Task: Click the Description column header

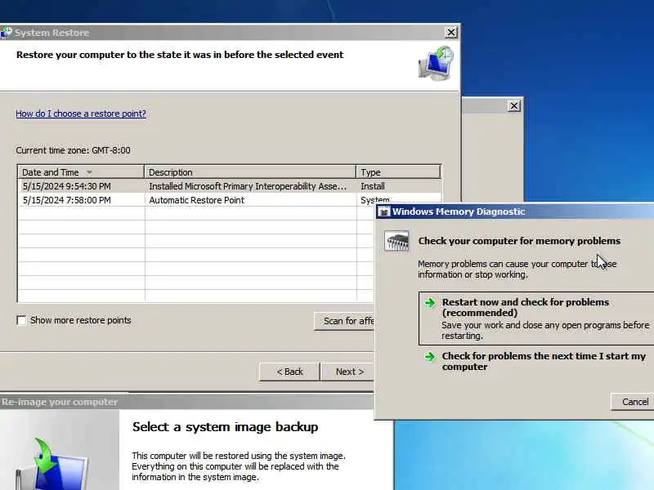Action: click(x=250, y=172)
